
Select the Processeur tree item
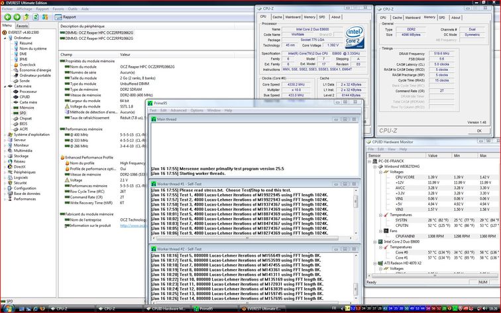(x=28, y=92)
